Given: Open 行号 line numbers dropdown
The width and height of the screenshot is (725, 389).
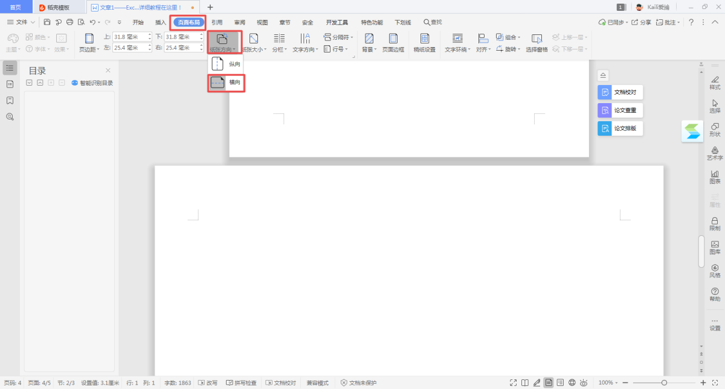Looking at the screenshot, I should tap(336, 49).
